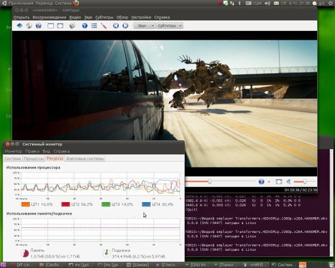Viewport: 335px width, 268px height.
Task: Click the Память pie color picker
Action: (26, 253)
